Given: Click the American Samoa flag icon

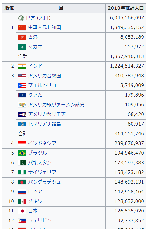Looking at the screenshot, I should [22, 115].
